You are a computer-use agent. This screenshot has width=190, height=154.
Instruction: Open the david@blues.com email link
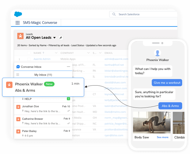click(x=115, y=82)
